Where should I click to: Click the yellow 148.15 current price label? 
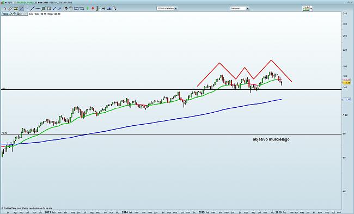tap(346, 83)
